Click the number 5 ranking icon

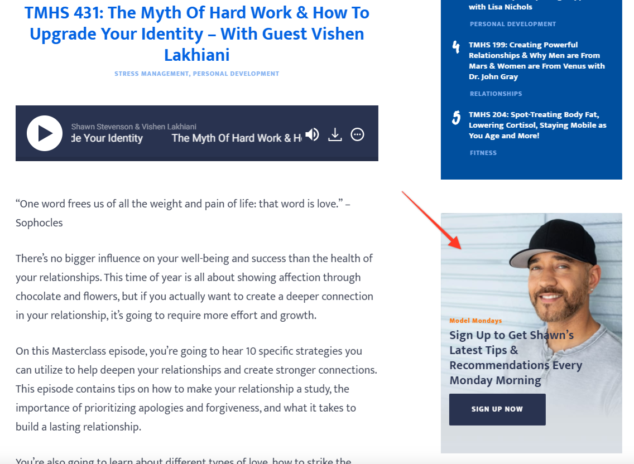click(456, 118)
